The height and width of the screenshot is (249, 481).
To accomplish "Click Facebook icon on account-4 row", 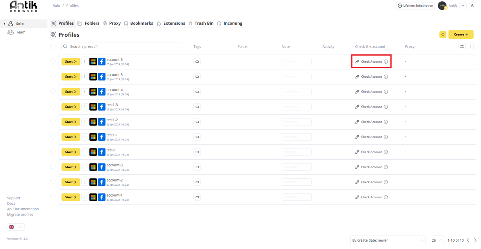I will coord(101,91).
